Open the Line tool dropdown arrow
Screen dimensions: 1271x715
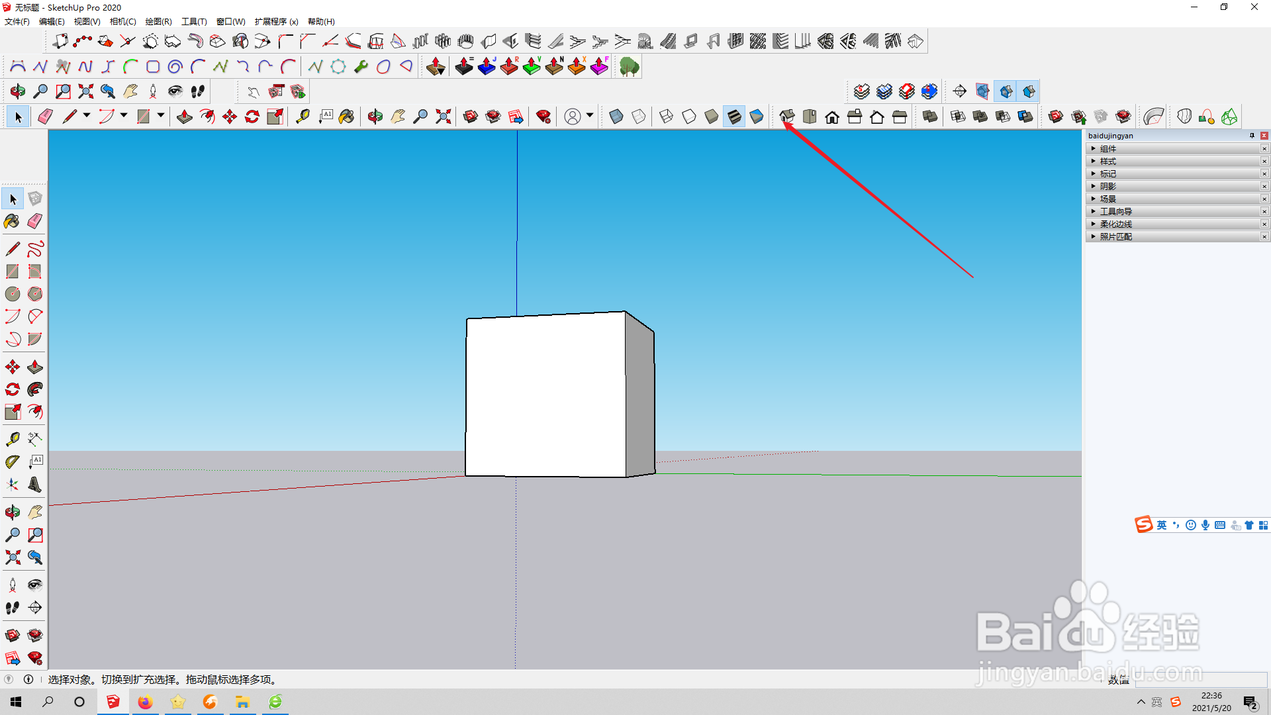pyautogui.click(x=87, y=116)
